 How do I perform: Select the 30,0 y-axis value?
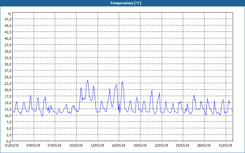point(8,64)
